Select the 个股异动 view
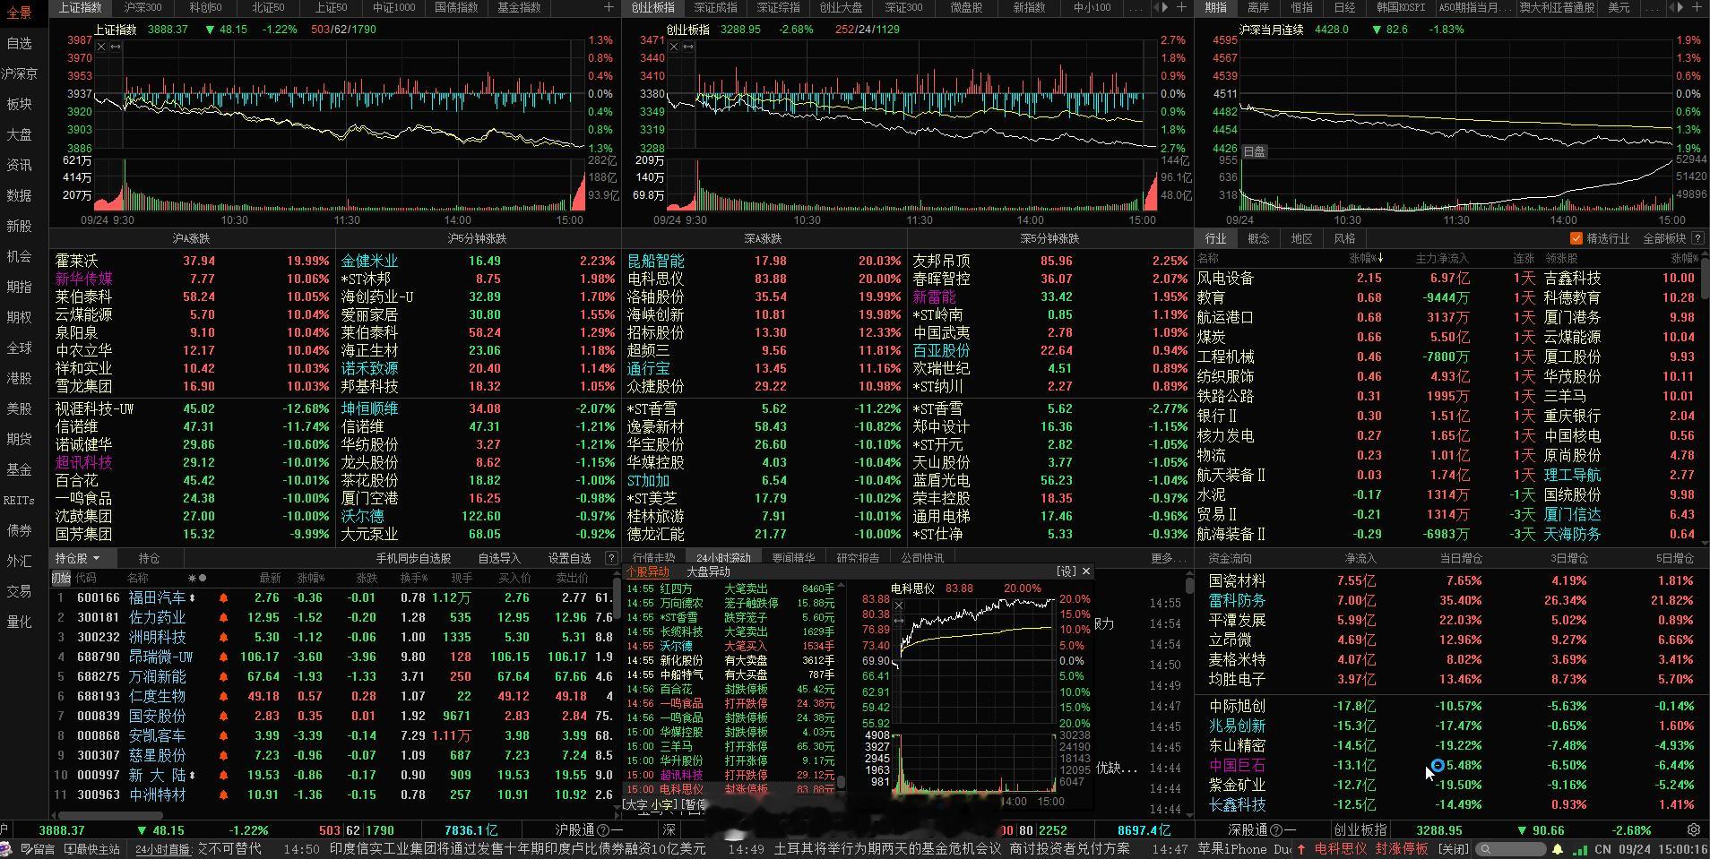The image size is (1710, 859). pos(648,571)
